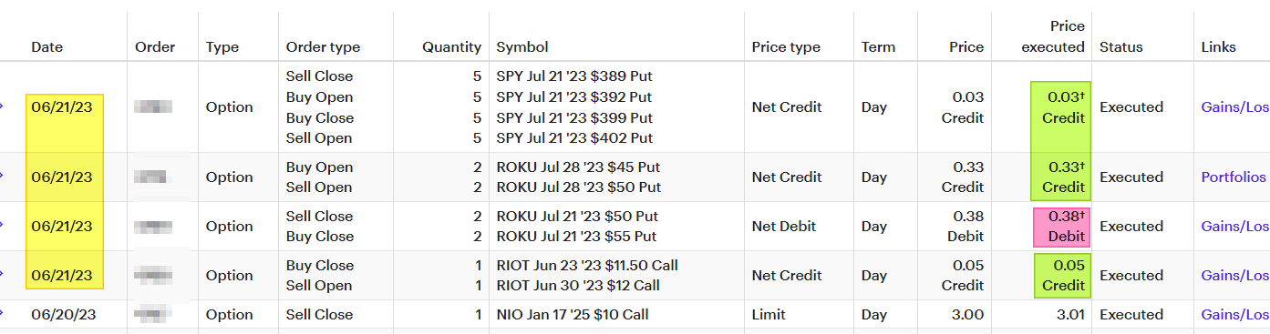Select the blurred order number for SPY row

click(153, 107)
